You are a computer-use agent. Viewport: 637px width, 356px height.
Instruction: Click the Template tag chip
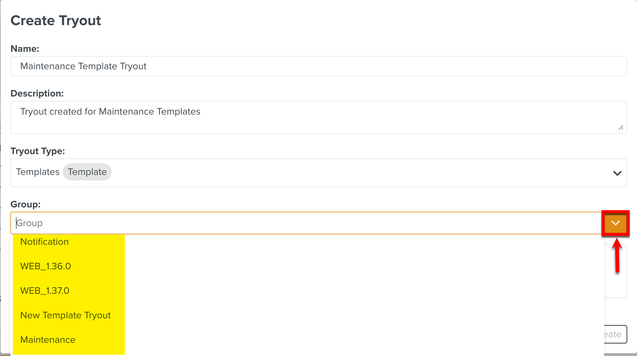[x=87, y=172]
